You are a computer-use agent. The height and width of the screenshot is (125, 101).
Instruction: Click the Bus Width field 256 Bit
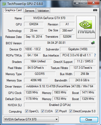coord(85,74)
